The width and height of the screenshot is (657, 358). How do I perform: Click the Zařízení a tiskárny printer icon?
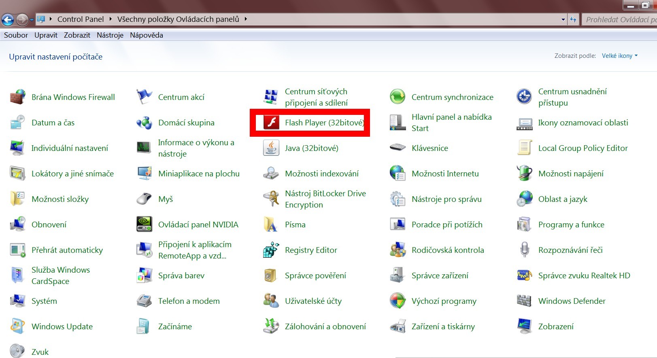point(398,326)
